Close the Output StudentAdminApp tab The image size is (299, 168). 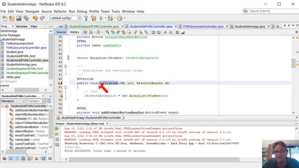click(x=107, y=124)
